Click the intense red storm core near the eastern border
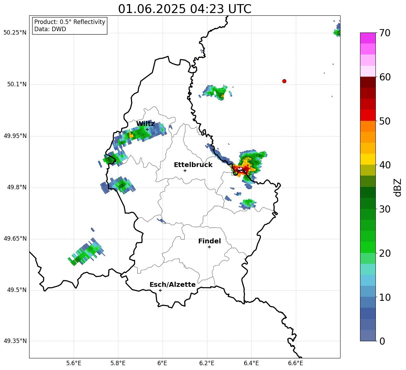 coord(242,169)
